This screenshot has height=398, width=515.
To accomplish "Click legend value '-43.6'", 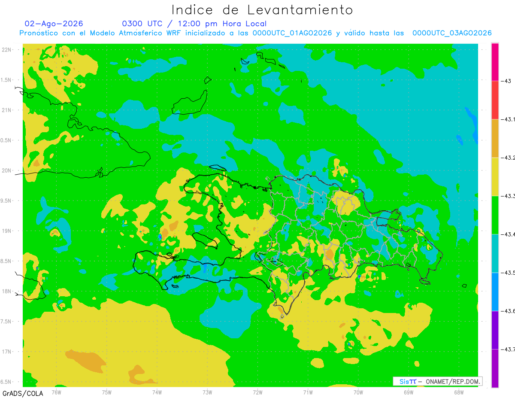I will tap(509, 310).
